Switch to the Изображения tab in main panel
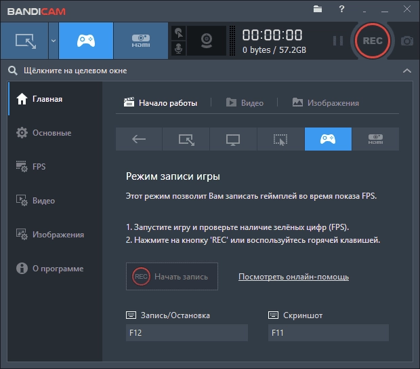This screenshot has width=420, height=369. pos(325,102)
